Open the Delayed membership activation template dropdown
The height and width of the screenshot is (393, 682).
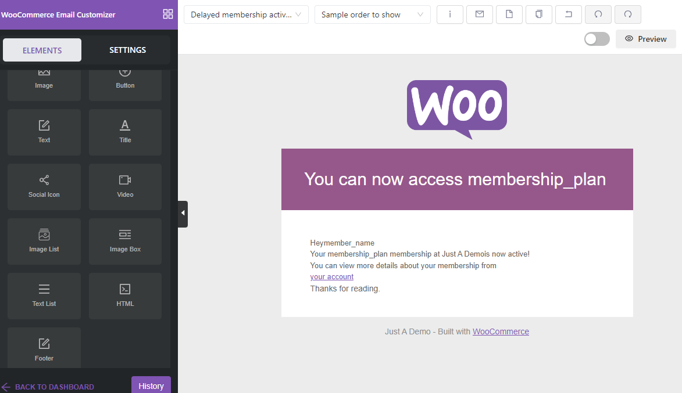[245, 15]
